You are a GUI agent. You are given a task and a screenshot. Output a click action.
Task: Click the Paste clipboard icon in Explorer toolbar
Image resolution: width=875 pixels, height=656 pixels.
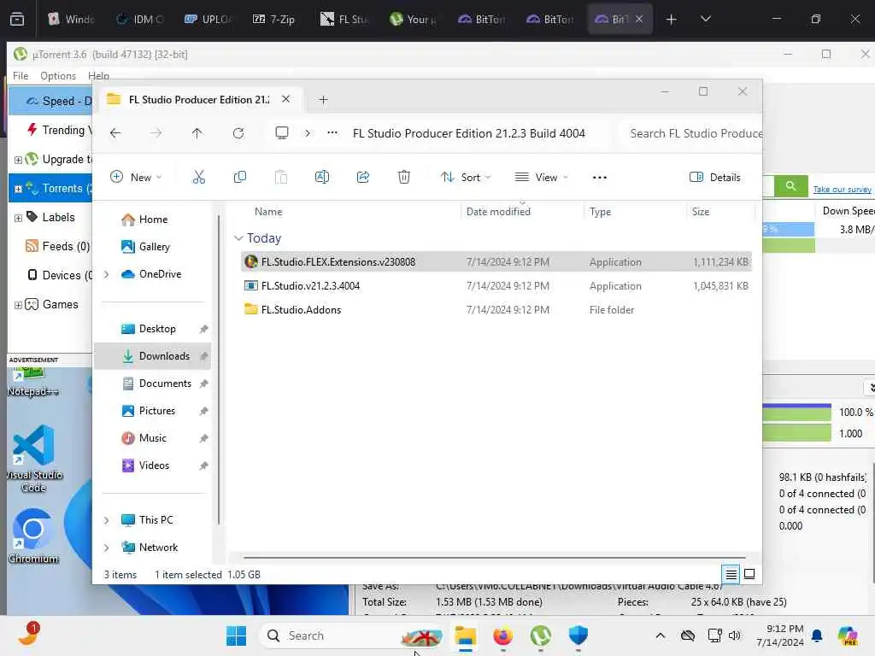tap(280, 178)
